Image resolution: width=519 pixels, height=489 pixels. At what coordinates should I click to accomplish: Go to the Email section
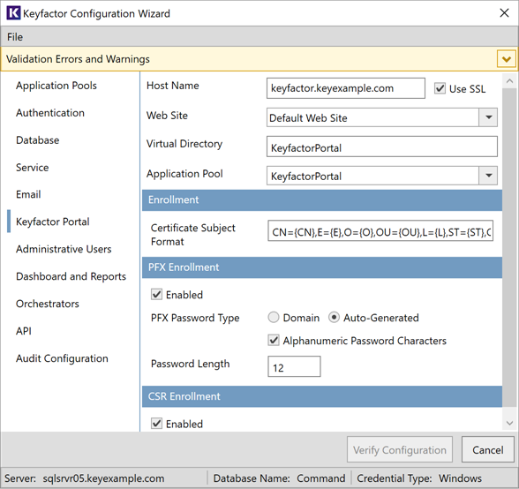click(28, 194)
